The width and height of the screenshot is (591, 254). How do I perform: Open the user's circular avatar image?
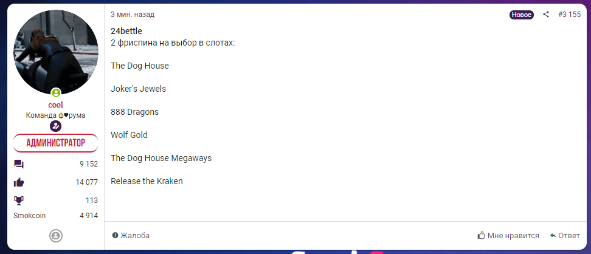(56, 52)
